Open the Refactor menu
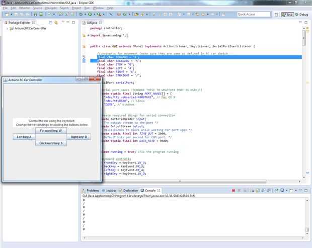Viewport: 312px width, 248px height. click(25, 9)
